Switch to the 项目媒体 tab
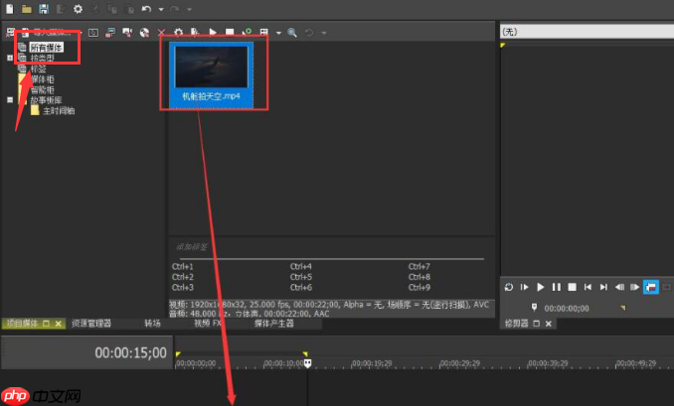The width and height of the screenshot is (674, 406). click(22, 324)
